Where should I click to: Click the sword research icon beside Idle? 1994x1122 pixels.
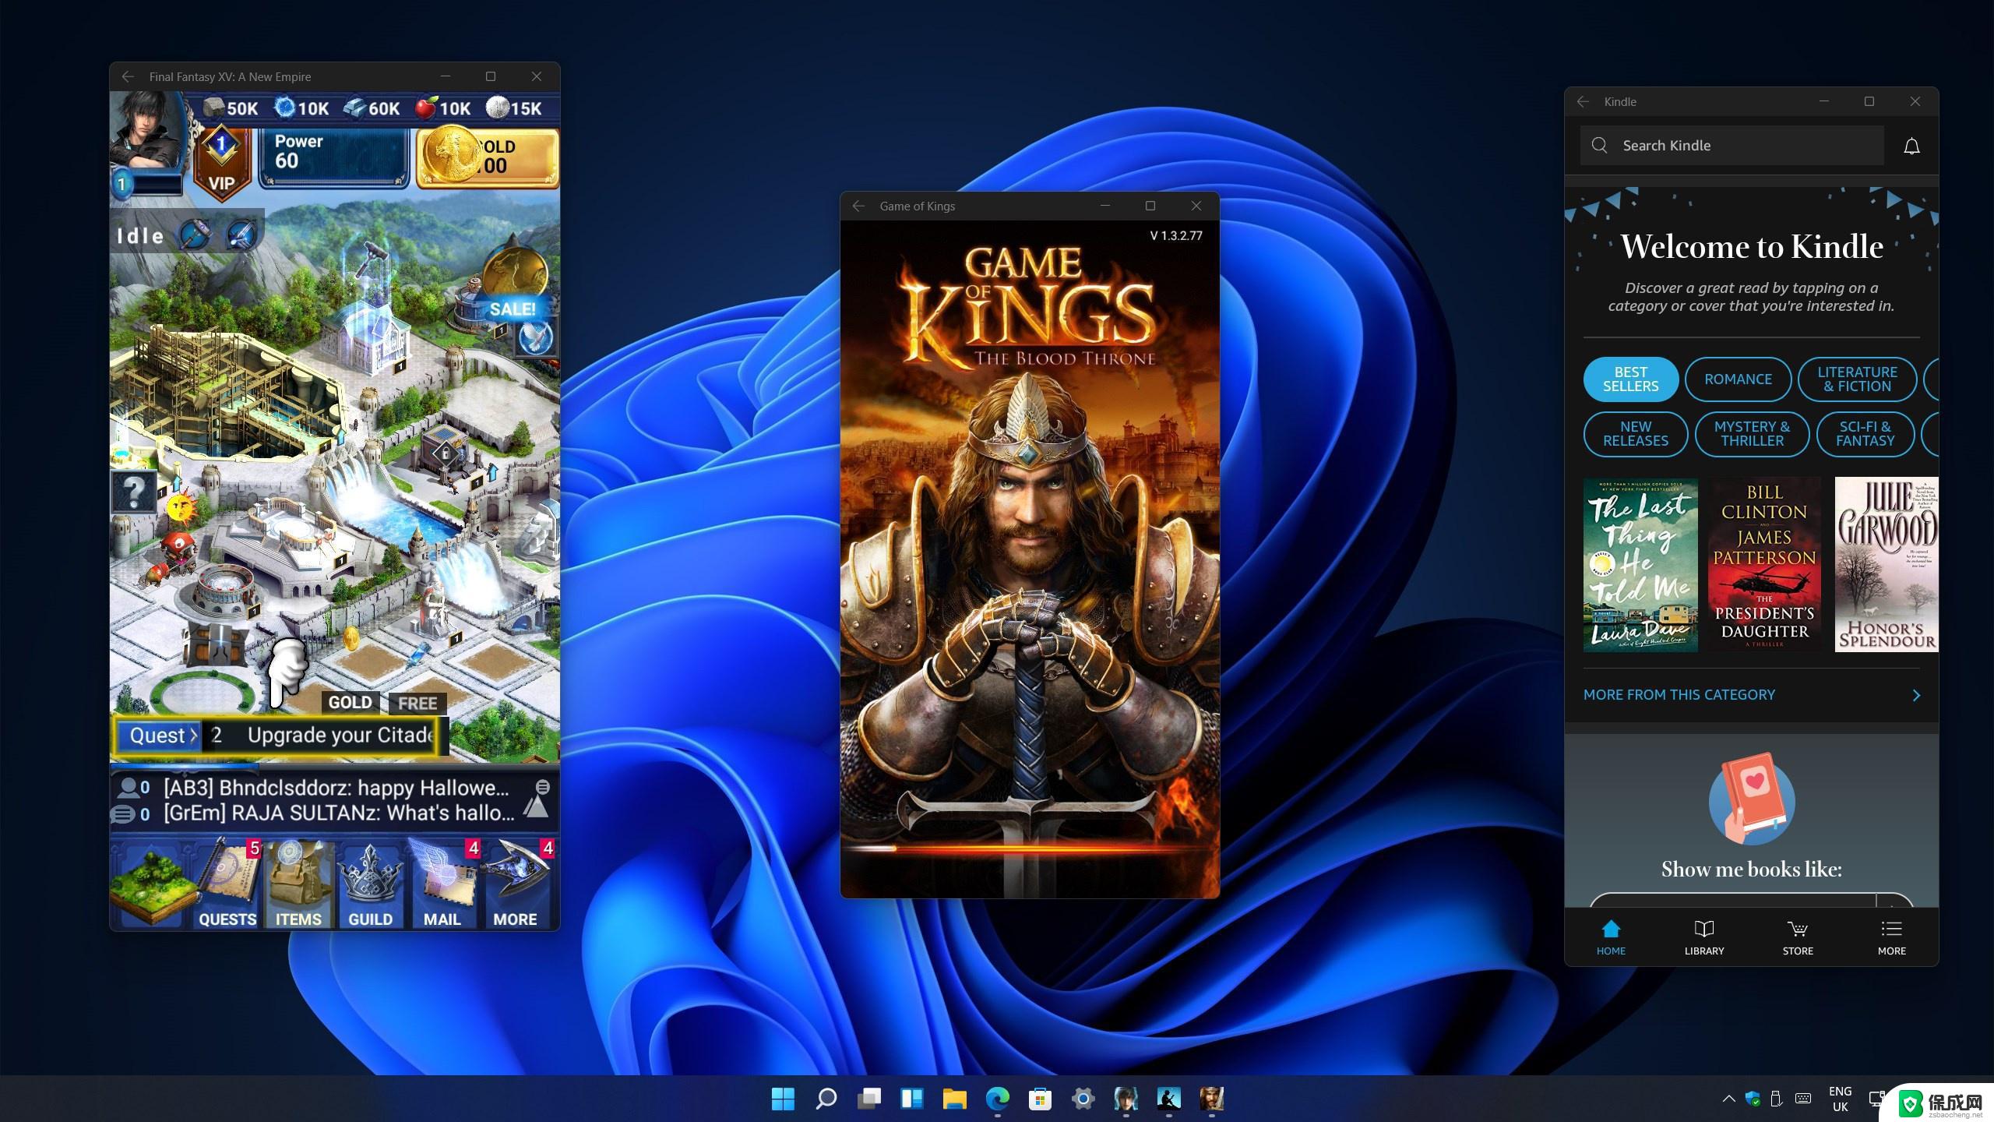(241, 235)
